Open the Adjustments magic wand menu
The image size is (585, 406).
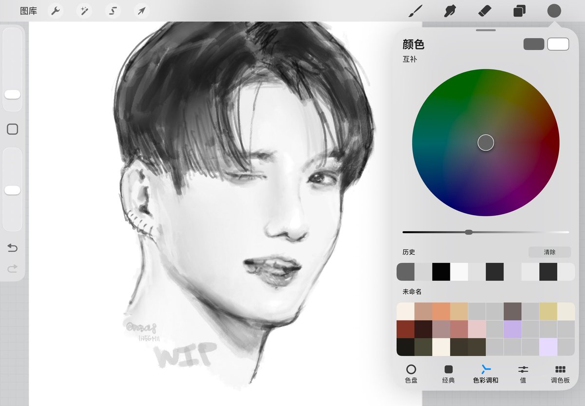[84, 11]
